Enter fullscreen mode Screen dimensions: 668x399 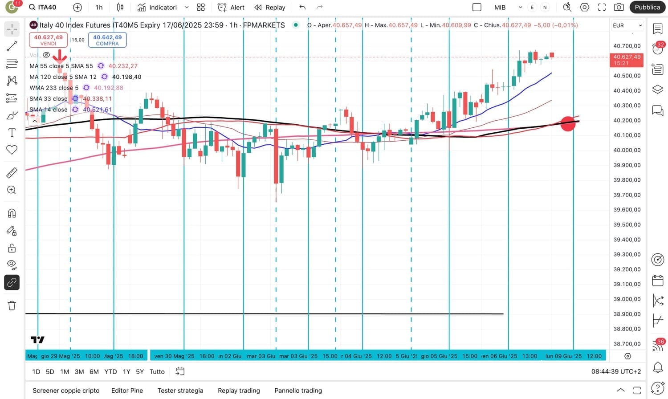[602, 7]
